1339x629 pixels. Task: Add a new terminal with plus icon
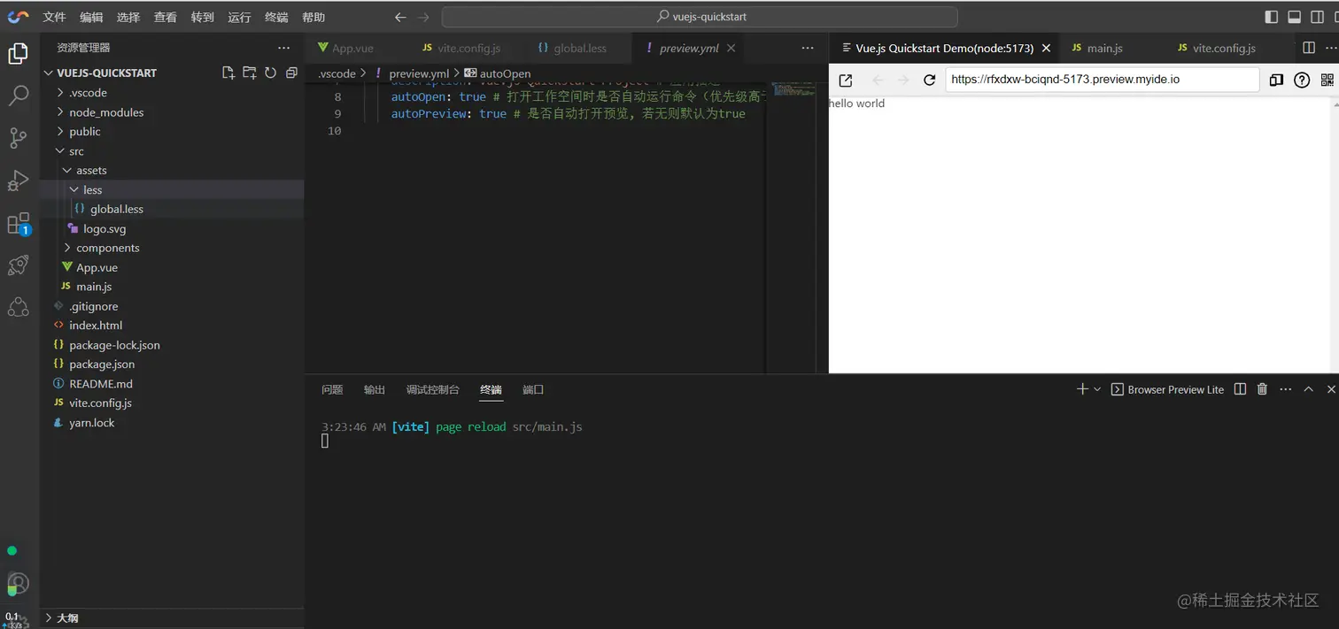tap(1082, 389)
